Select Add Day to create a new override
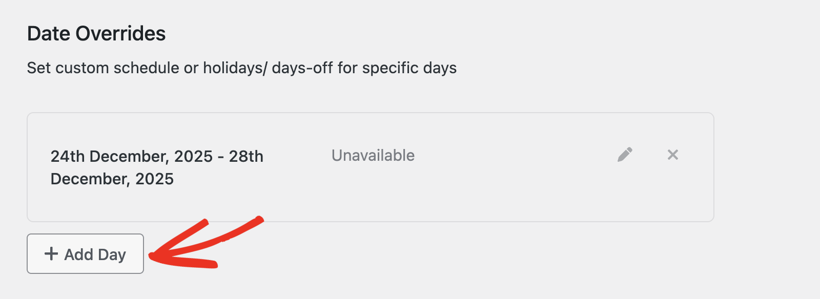The image size is (820, 299). (x=85, y=253)
